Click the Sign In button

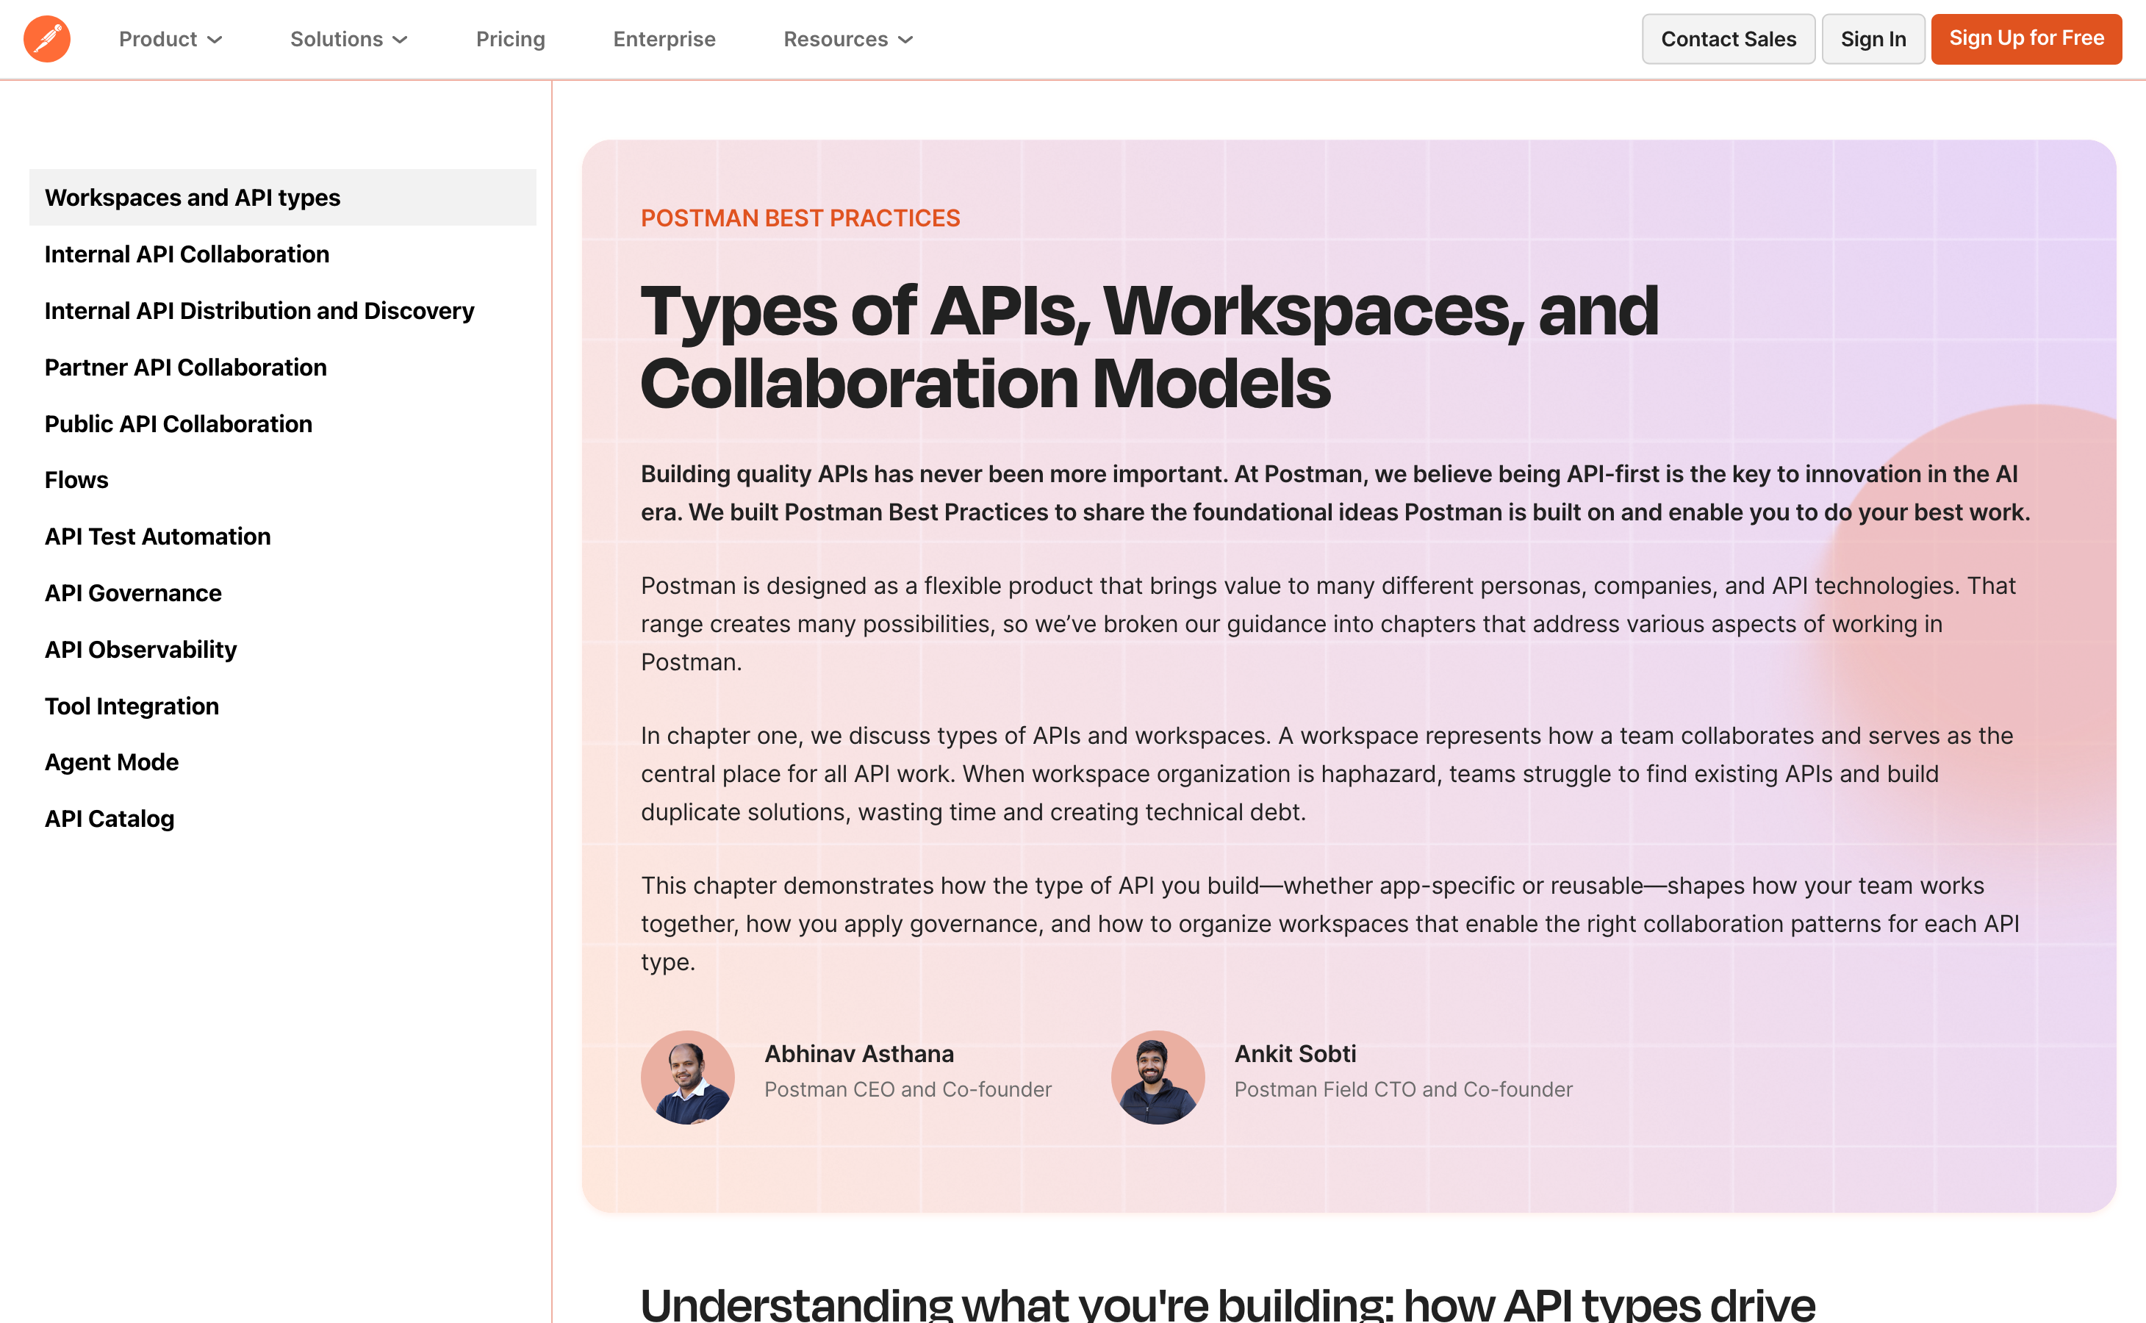pos(1873,40)
